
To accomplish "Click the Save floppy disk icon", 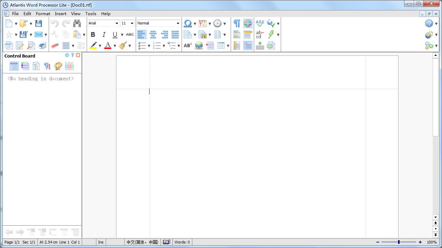I will coord(39,23).
